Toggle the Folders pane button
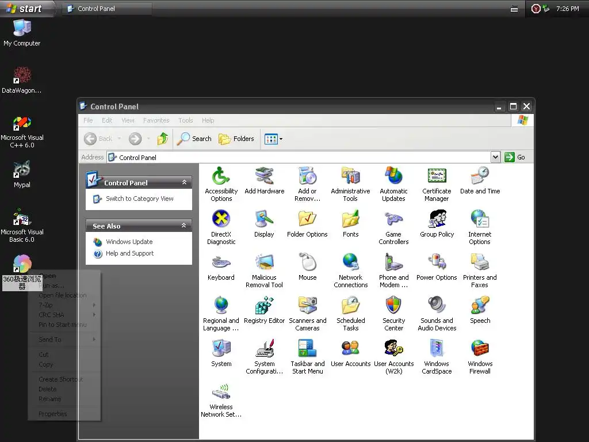The width and height of the screenshot is (589, 442). pyautogui.click(x=236, y=139)
